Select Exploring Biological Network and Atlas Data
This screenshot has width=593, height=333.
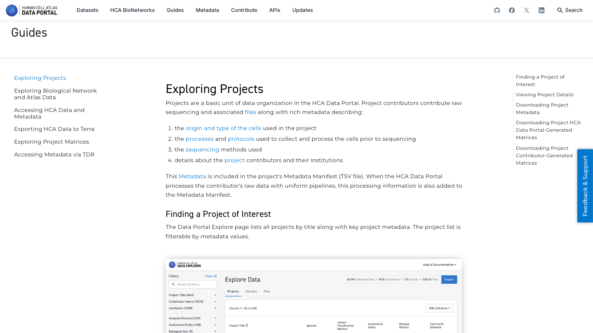click(55, 94)
